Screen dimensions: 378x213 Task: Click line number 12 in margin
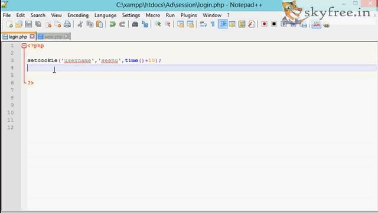pyautogui.click(x=11, y=127)
